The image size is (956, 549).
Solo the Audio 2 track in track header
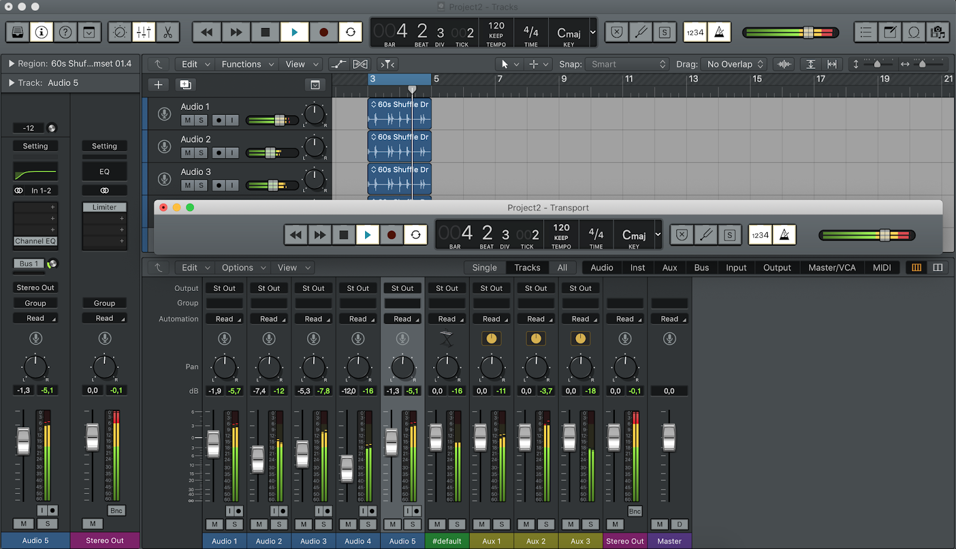201,153
